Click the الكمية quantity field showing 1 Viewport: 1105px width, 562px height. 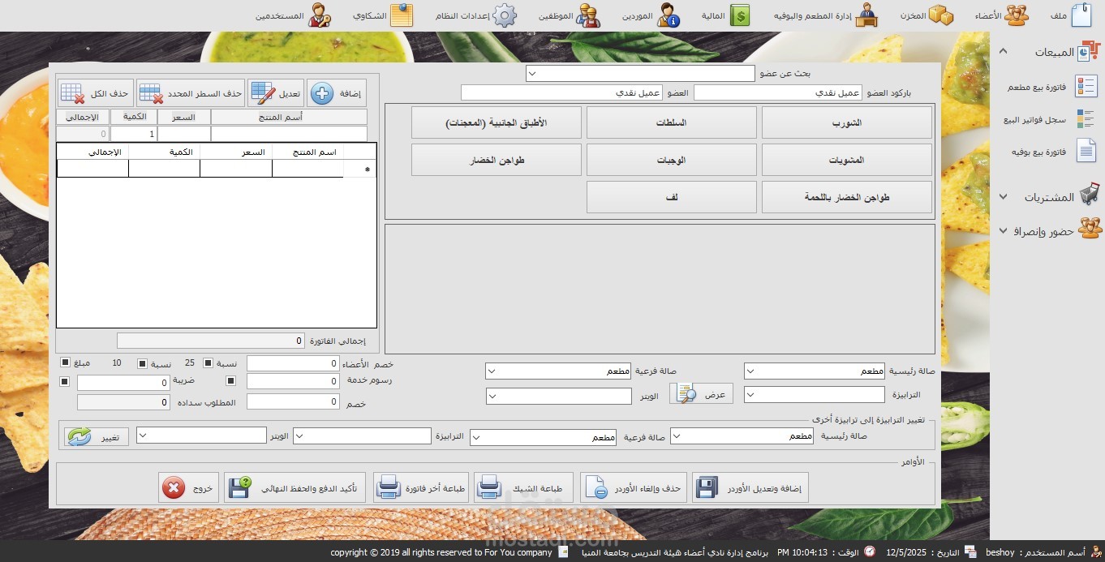coord(133,134)
